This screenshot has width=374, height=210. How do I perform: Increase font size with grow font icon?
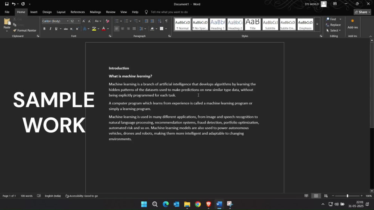[x=84, y=21]
